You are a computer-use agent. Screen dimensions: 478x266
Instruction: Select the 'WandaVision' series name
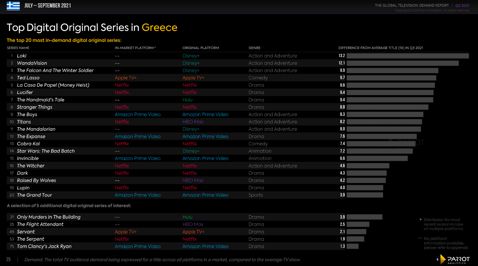pos(32,63)
